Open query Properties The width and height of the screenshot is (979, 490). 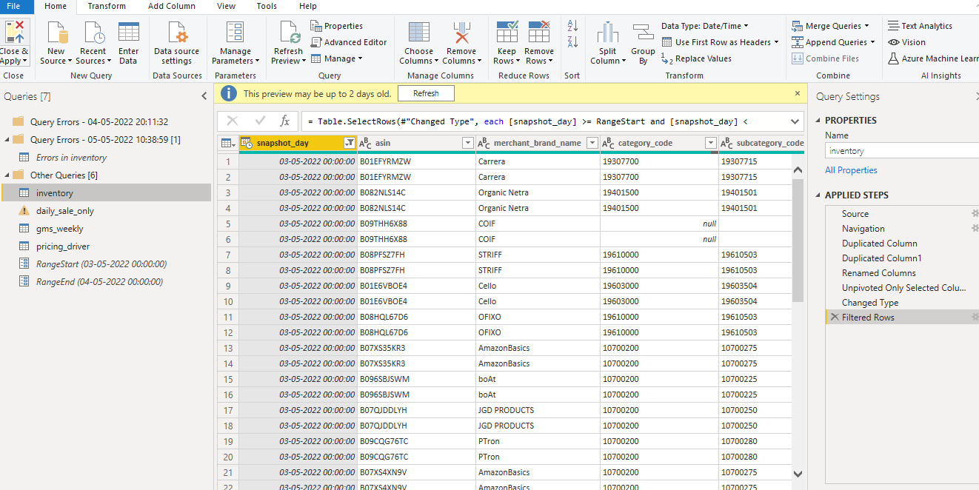[x=337, y=26]
